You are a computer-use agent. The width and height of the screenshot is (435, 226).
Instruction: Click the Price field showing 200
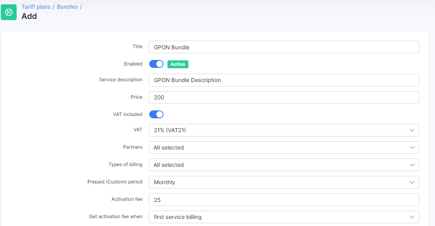click(283, 97)
